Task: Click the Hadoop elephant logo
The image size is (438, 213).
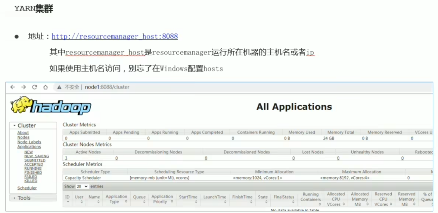Action: (x=51, y=106)
